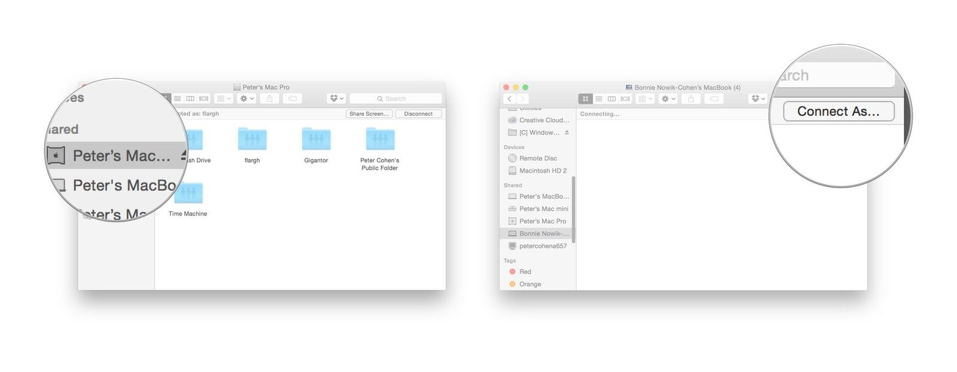The height and width of the screenshot is (372, 957).
Task: Open the Gigantor shared folder
Action: (x=316, y=140)
